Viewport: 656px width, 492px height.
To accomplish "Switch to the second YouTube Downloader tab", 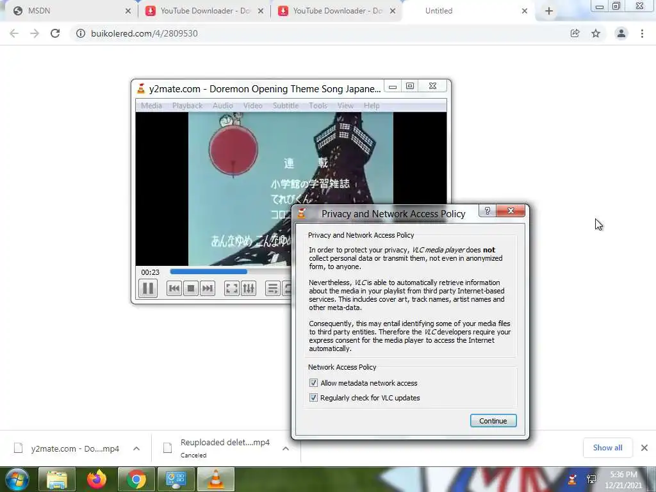I will point(337,11).
